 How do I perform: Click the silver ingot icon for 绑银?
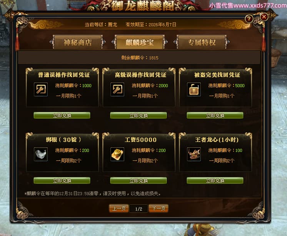click(x=41, y=154)
